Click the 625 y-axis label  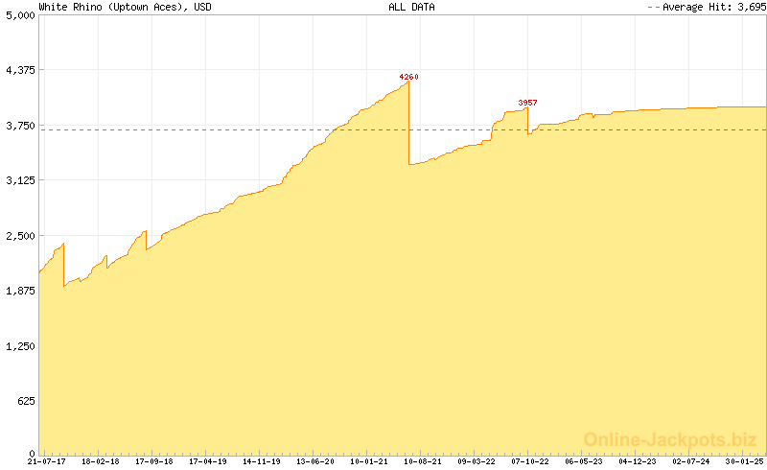click(x=25, y=401)
